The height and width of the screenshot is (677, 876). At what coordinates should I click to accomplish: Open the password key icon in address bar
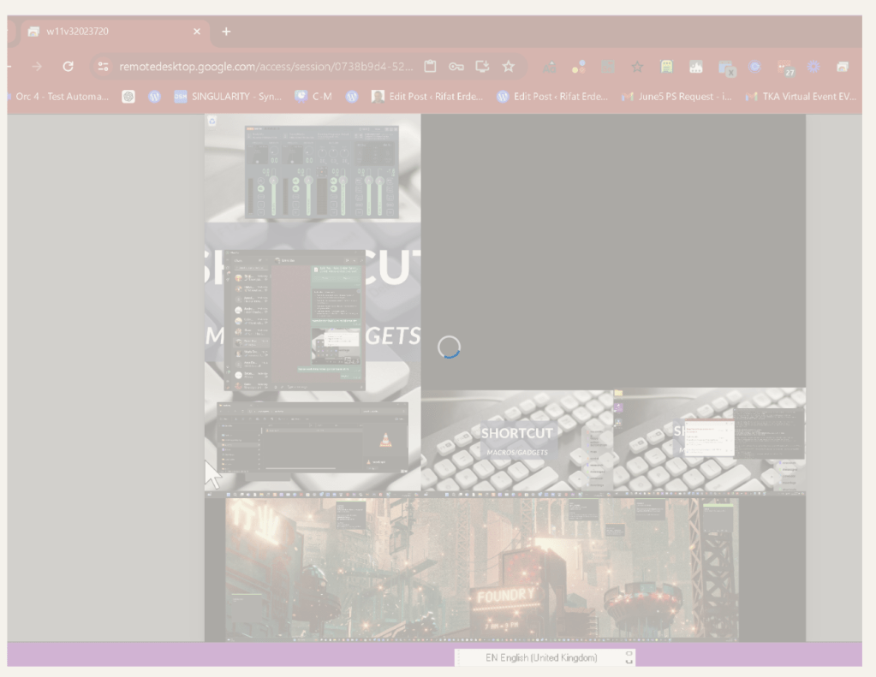tap(456, 67)
